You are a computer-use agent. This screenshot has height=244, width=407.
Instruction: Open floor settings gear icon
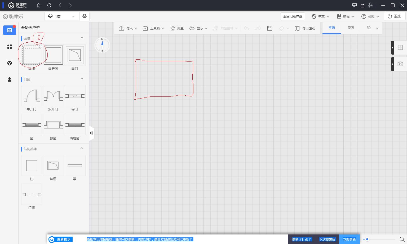(85, 16)
